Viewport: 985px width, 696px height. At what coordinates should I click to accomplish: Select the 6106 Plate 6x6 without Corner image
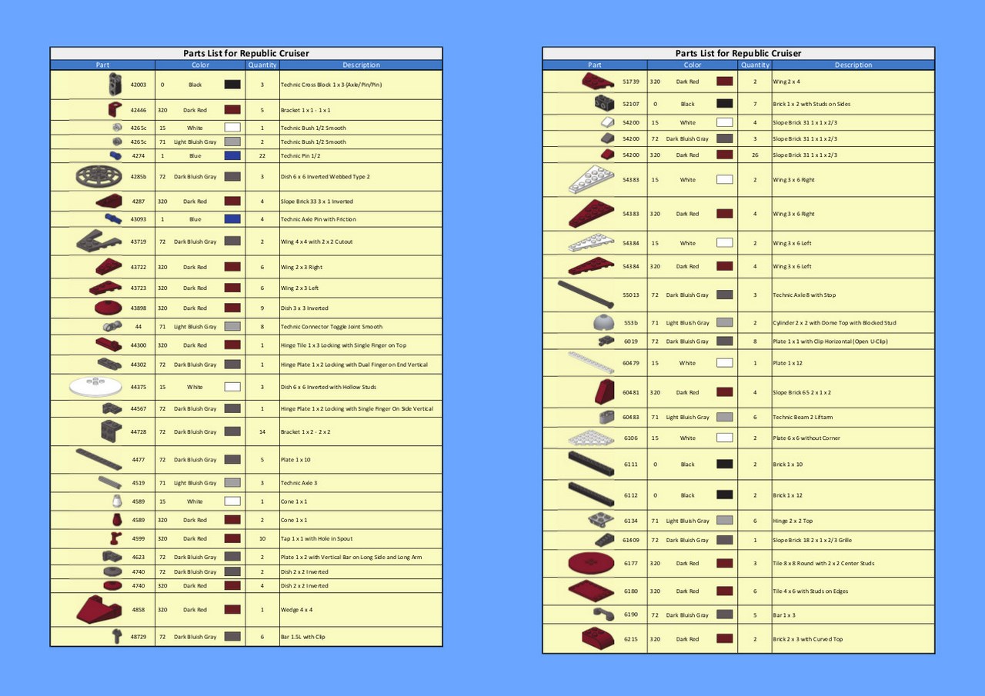(592, 438)
